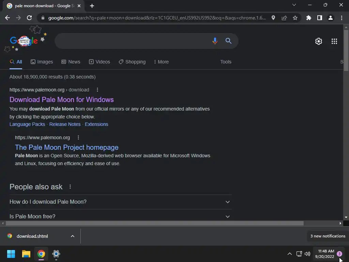Screen dimensions: 349x262
Task: Open the notification center badge
Action: coord(339,254)
